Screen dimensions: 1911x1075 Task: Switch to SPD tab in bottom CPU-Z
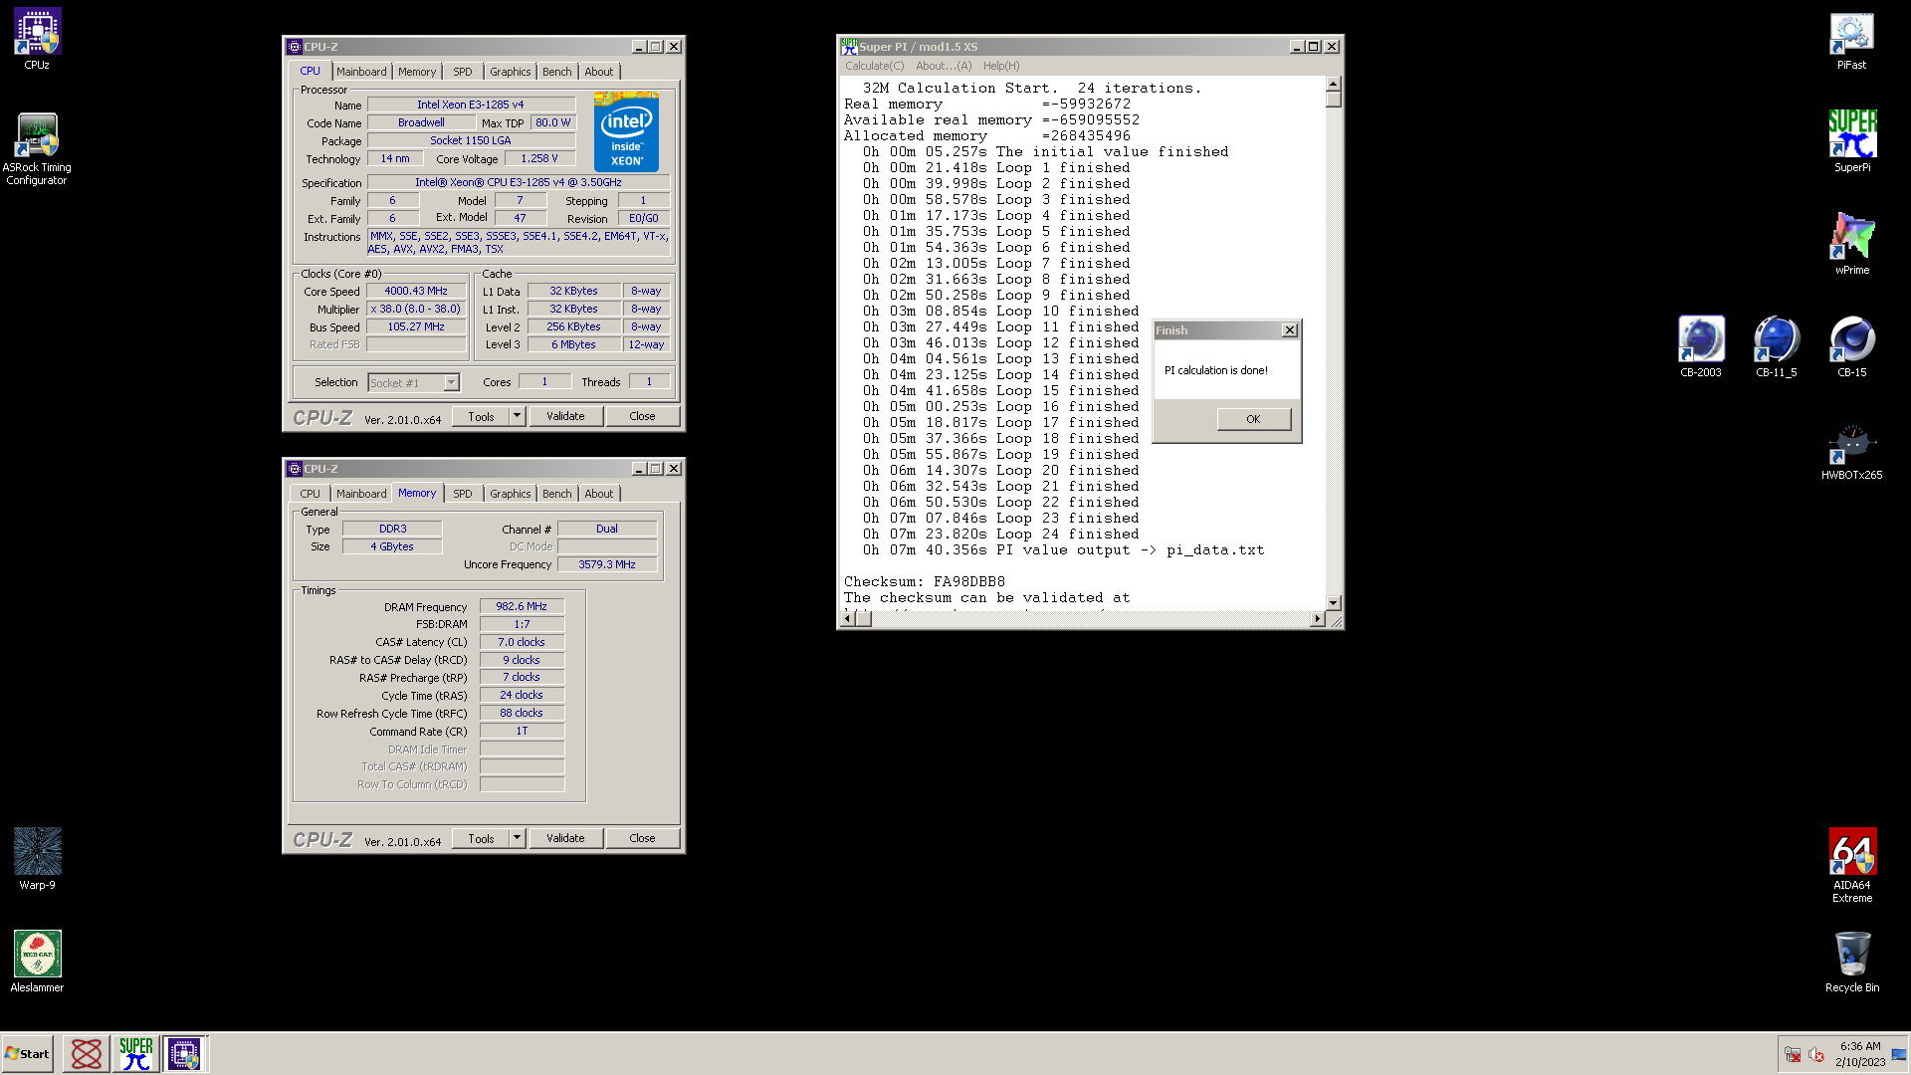[x=463, y=494]
